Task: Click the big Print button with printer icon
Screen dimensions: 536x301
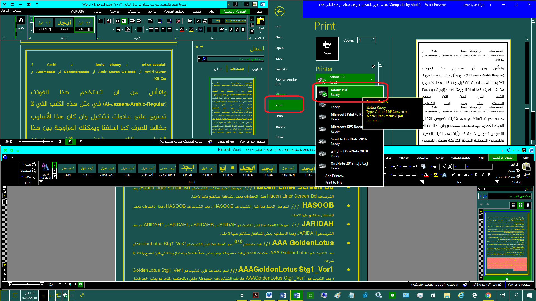Action: click(327, 48)
